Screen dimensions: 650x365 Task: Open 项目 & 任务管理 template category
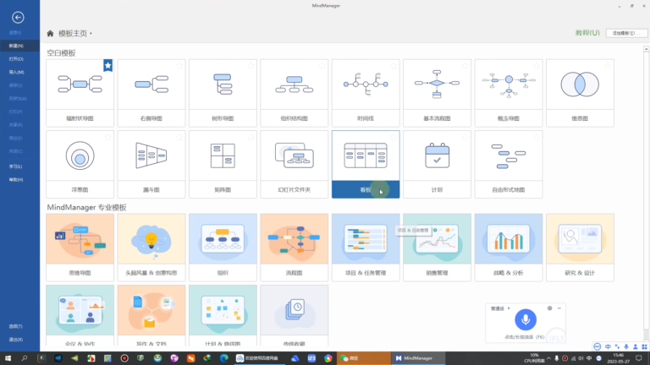click(x=366, y=248)
